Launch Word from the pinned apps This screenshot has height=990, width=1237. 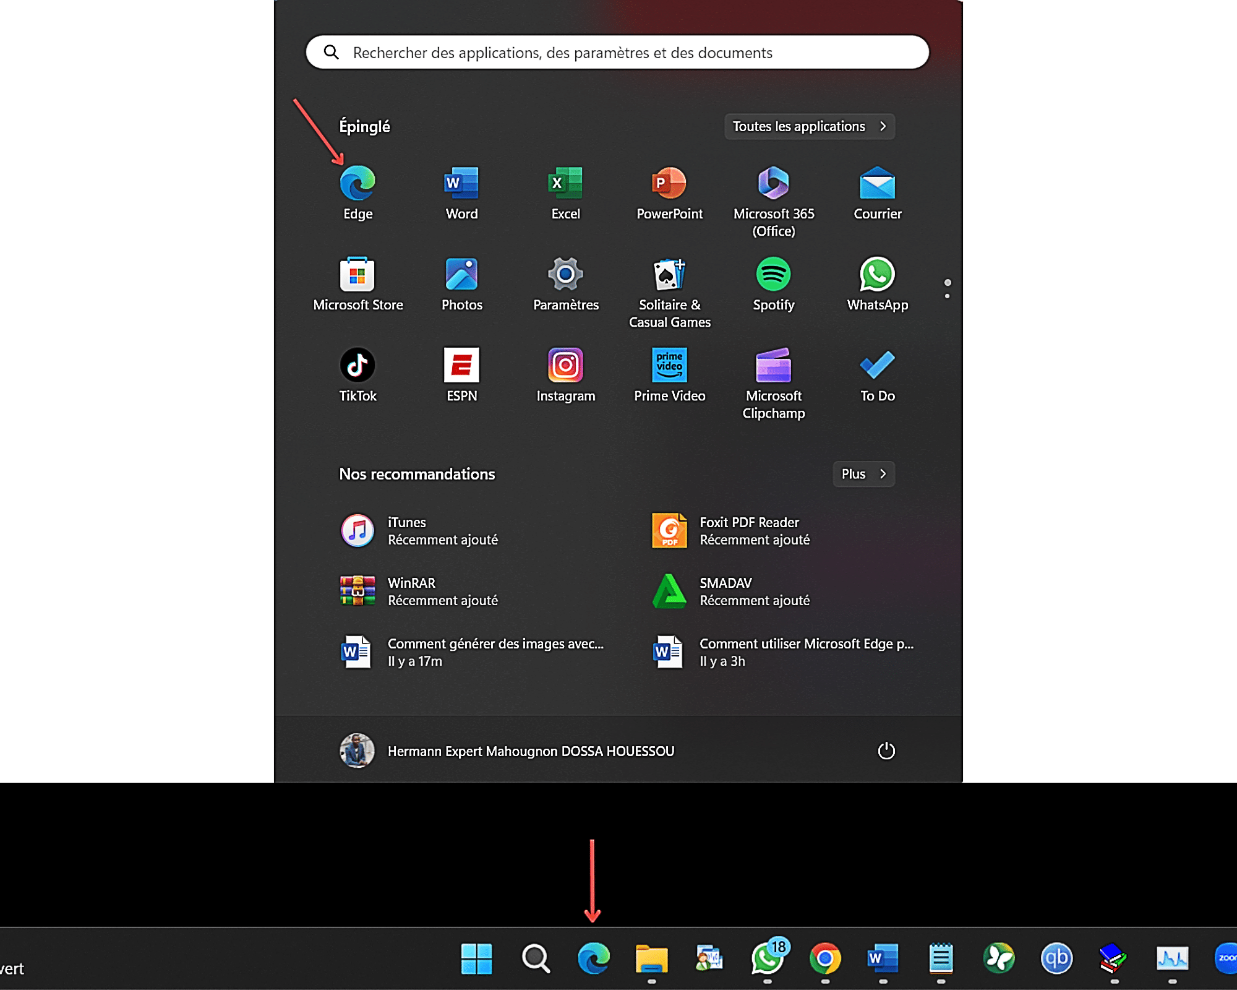461,192
